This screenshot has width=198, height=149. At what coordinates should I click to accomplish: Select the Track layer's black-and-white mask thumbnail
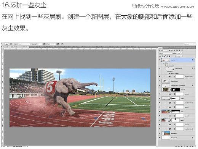pyautogui.click(x=176, y=112)
